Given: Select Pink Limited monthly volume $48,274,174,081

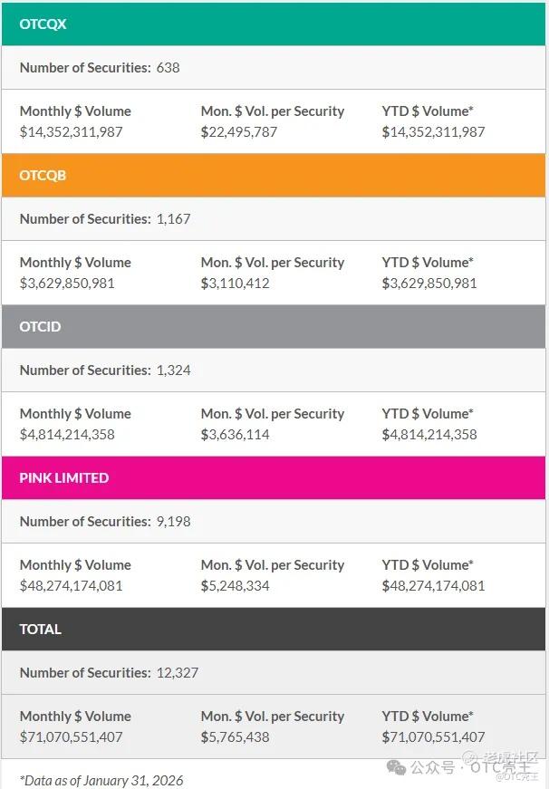Looking at the screenshot, I should (72, 586).
